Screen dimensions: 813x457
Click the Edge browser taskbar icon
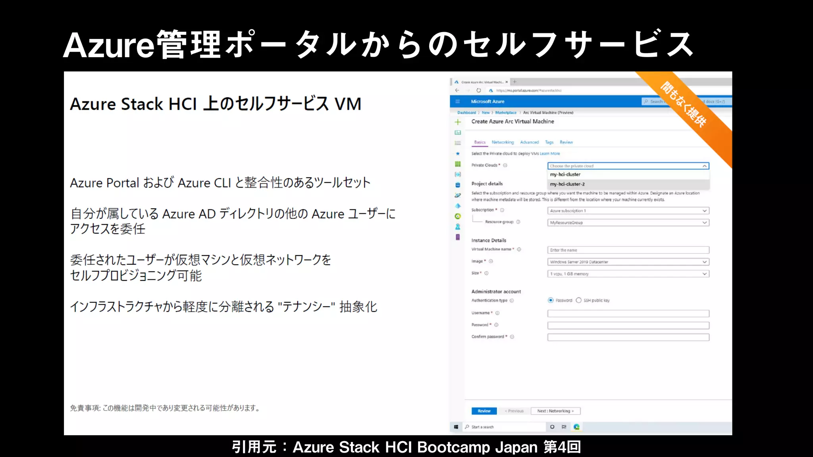click(577, 427)
